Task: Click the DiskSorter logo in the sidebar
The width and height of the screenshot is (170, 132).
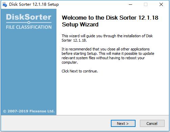Action: click(29, 17)
